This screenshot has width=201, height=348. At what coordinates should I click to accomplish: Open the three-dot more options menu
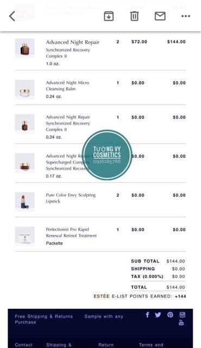point(185,16)
